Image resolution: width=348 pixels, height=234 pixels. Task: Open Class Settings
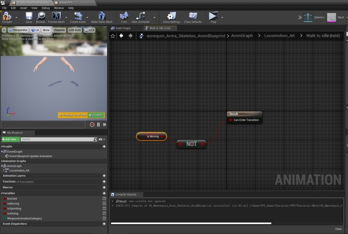(171, 17)
